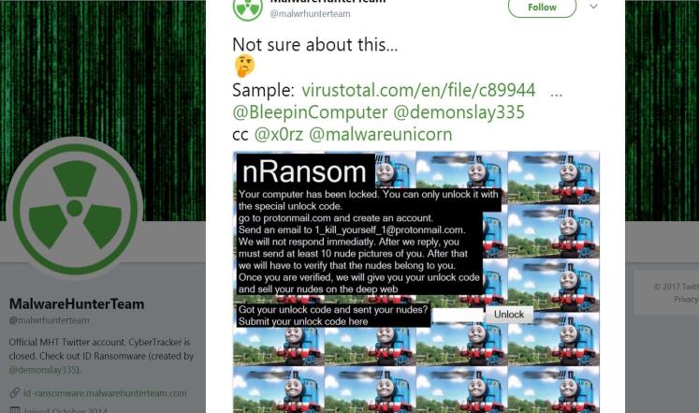Open the virustotal.com sample link
Image resolution: width=699 pixels, height=413 pixels.
coord(418,90)
